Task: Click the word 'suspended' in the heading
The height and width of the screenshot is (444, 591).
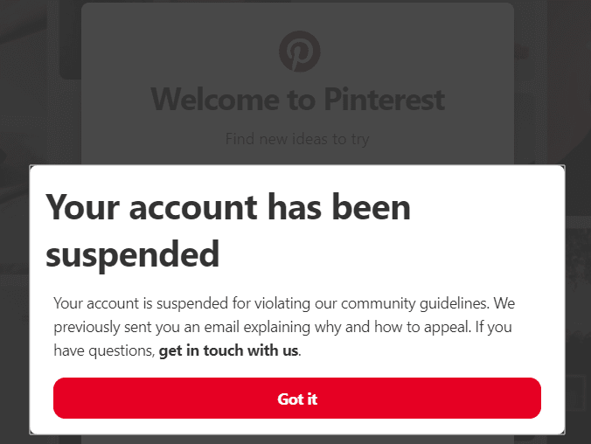Action: point(132,255)
